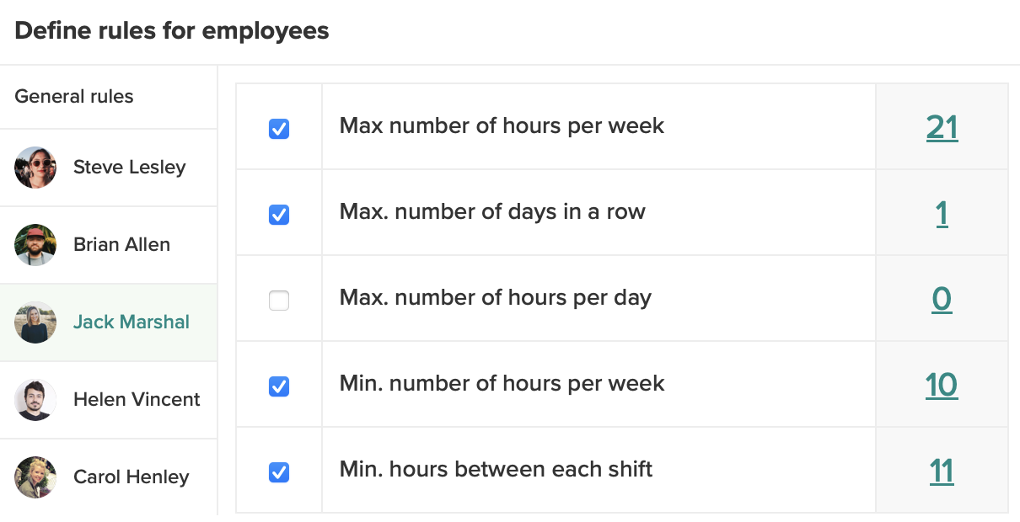1020x522 pixels.
Task: Edit max hours per day value 0
Action: (942, 299)
